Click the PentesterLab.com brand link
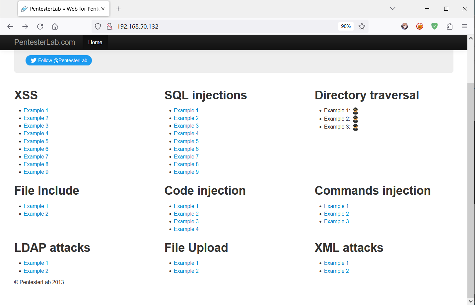 point(45,42)
